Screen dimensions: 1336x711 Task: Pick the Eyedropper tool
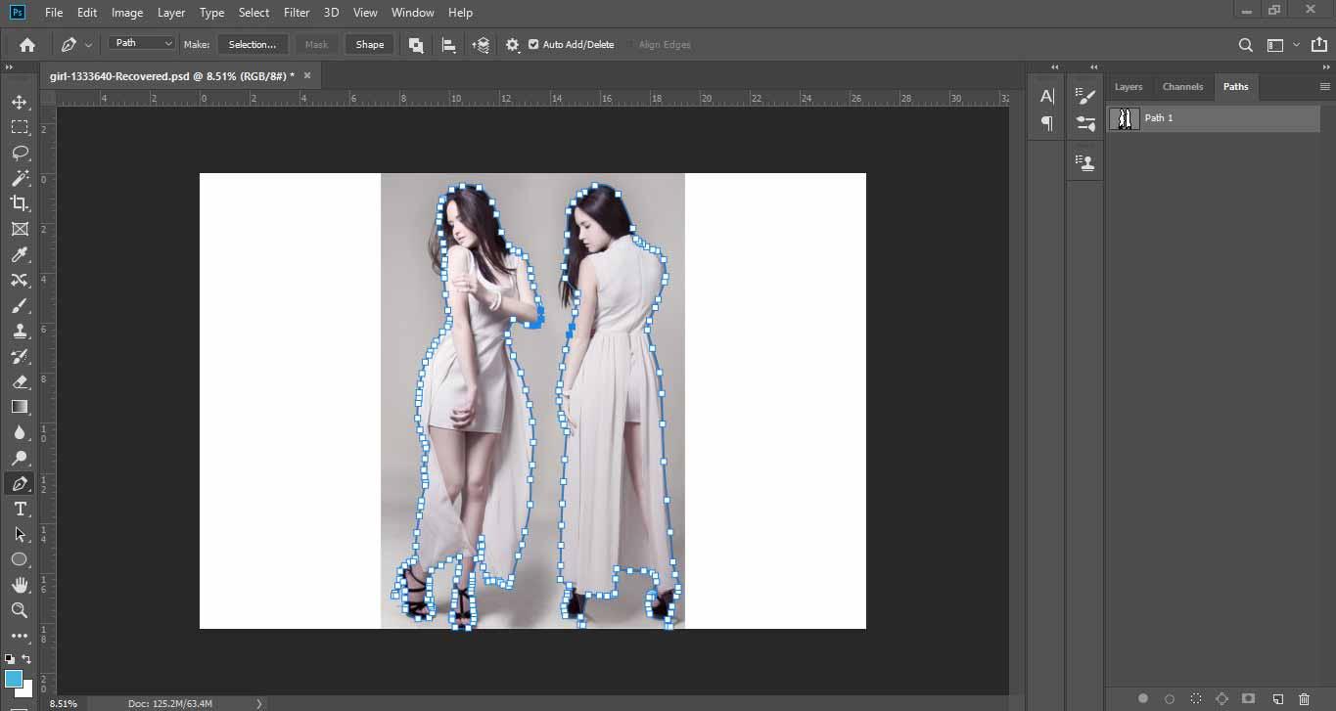(x=20, y=254)
